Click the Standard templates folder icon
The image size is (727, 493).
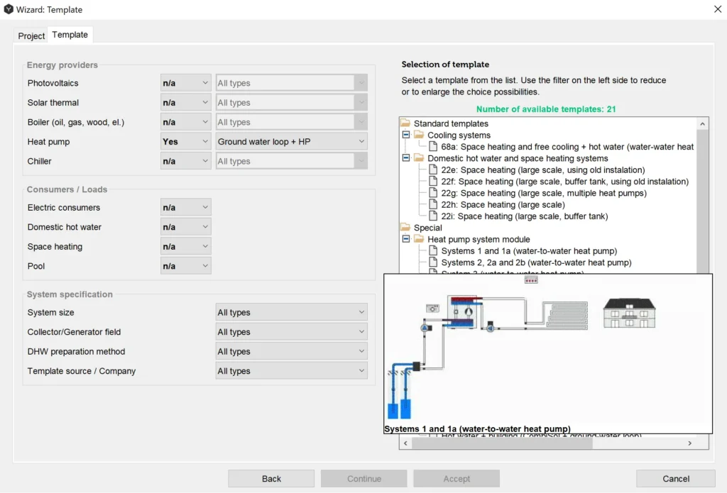click(405, 123)
